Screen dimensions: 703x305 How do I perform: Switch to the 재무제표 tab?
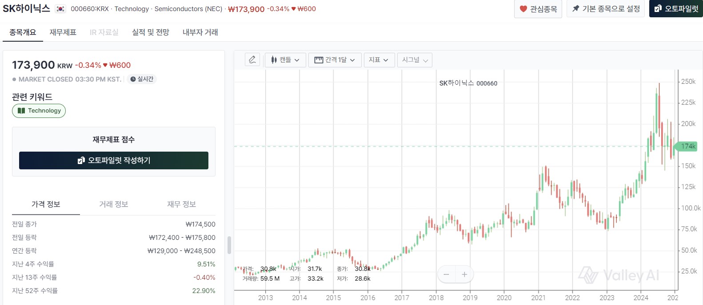coord(63,32)
